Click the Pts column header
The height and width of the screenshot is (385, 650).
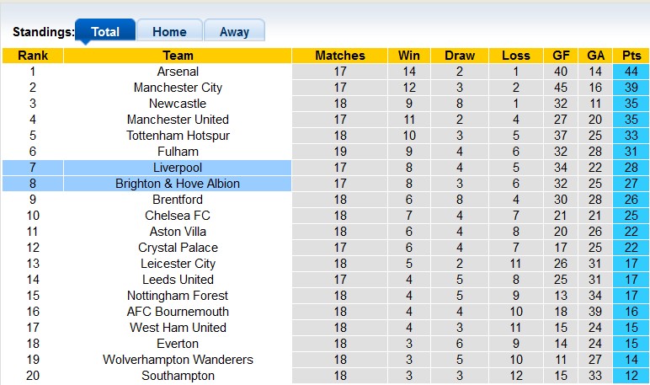click(631, 56)
